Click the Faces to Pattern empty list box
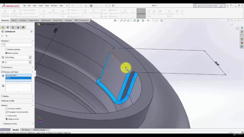 (x=18, y=88)
